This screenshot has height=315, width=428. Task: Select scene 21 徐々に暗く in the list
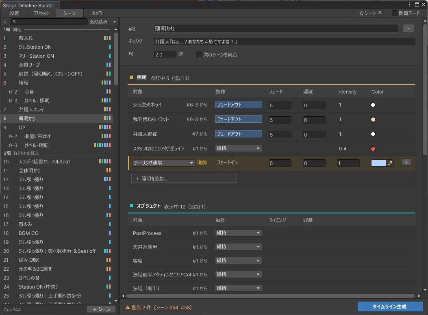(x=57, y=260)
